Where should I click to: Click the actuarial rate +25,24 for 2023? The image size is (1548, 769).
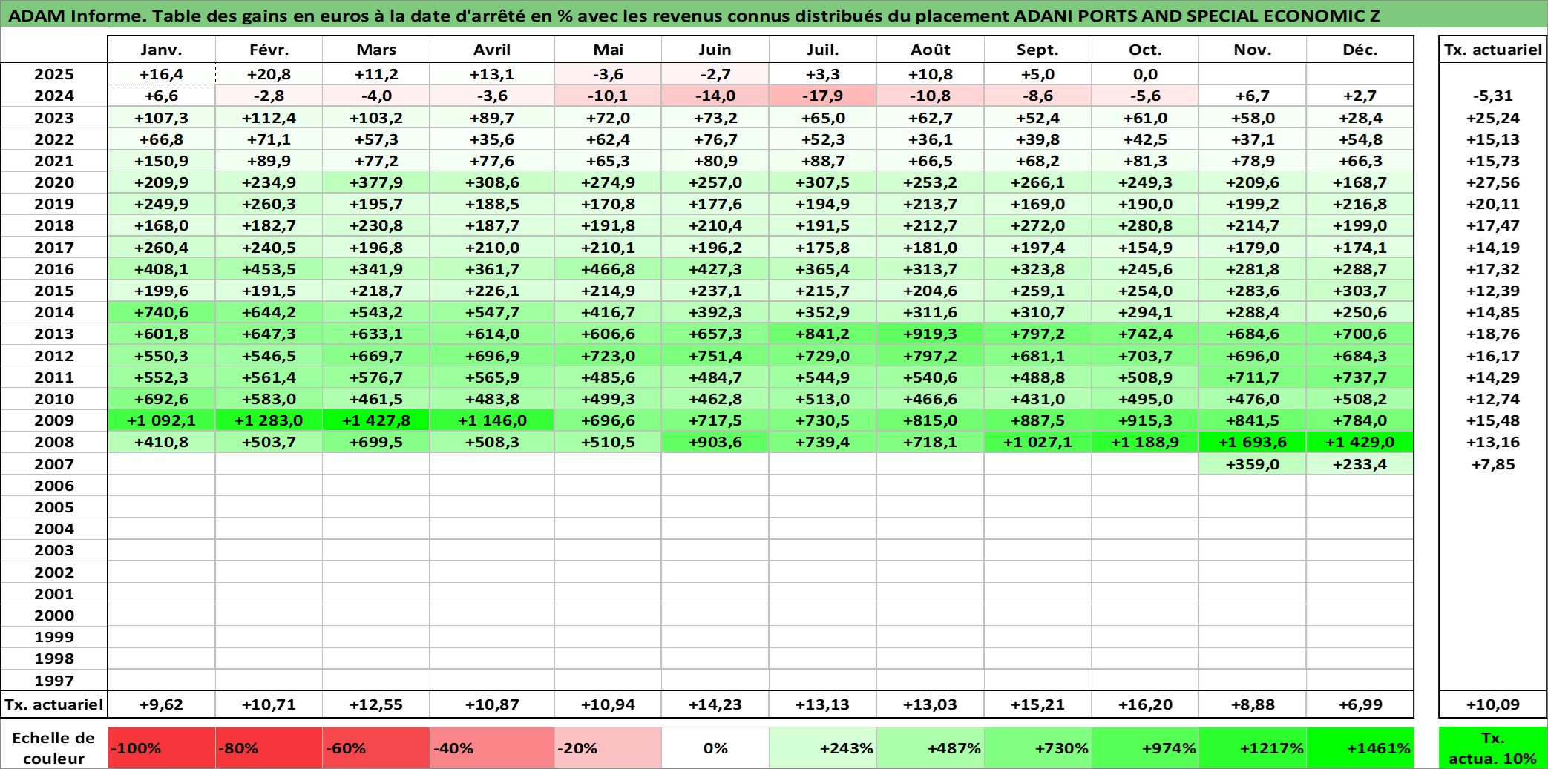point(1492,118)
